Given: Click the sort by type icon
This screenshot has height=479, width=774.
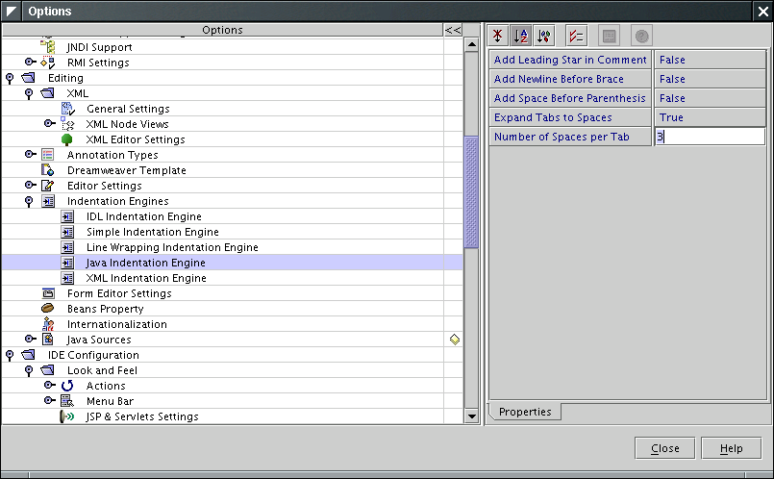Looking at the screenshot, I should coord(544,36).
